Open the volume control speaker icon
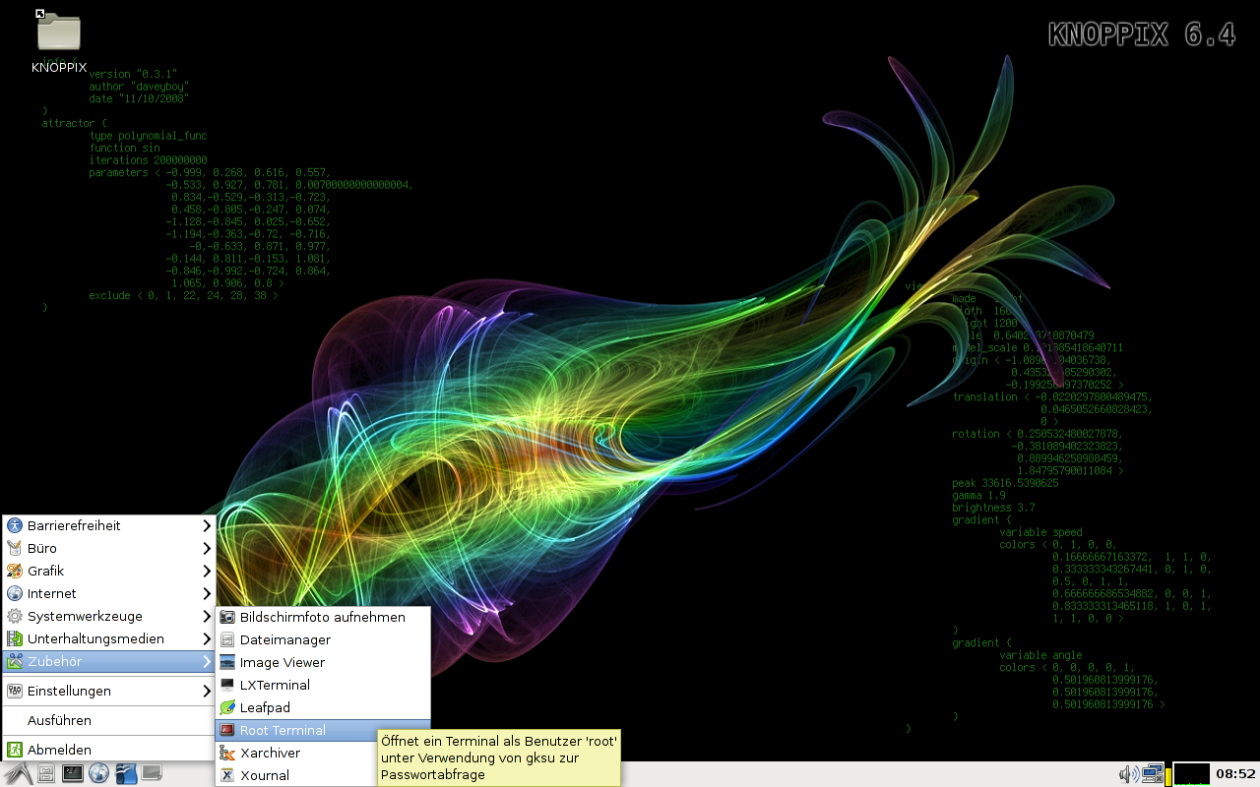1260x787 pixels. click(x=1128, y=774)
